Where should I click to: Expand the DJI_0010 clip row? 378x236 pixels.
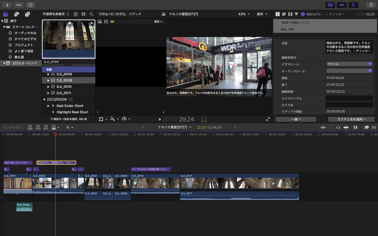click(48, 87)
